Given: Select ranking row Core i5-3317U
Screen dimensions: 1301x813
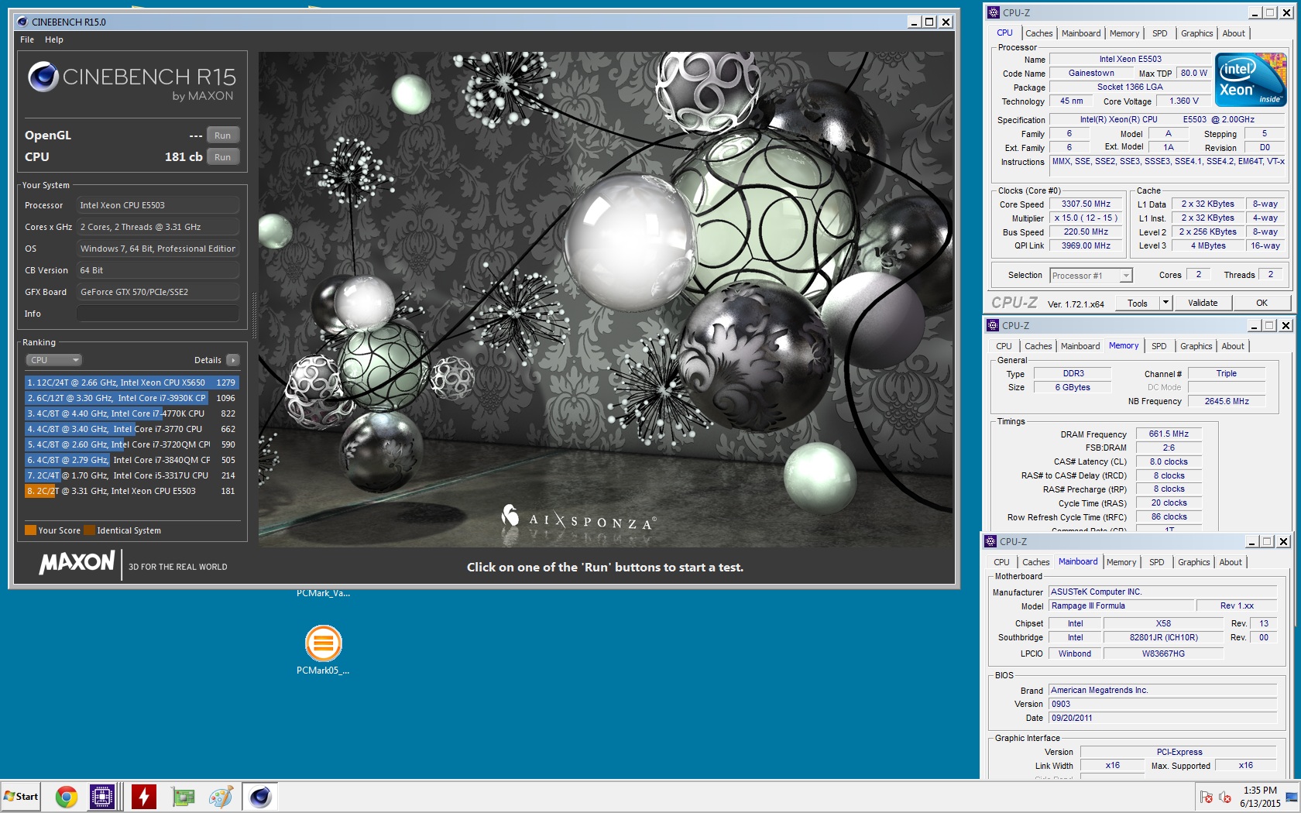Looking at the screenshot, I should (132, 475).
